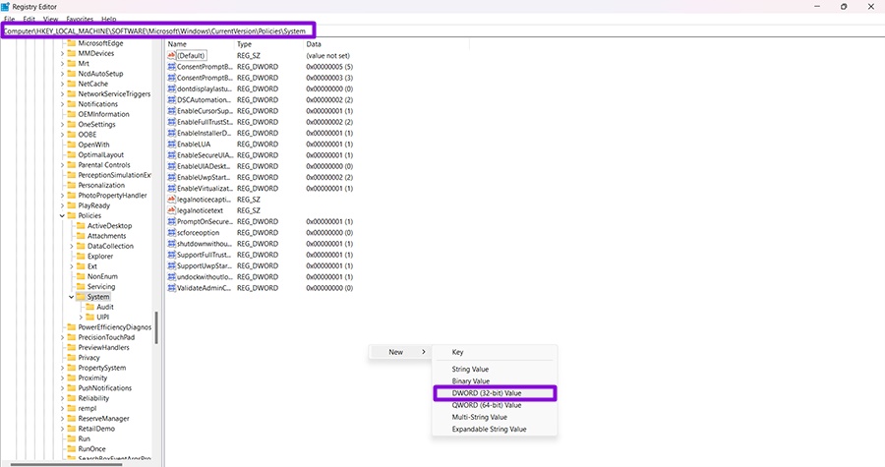885x467 pixels.
Task: Select the Attachments tree item
Action: click(106, 236)
